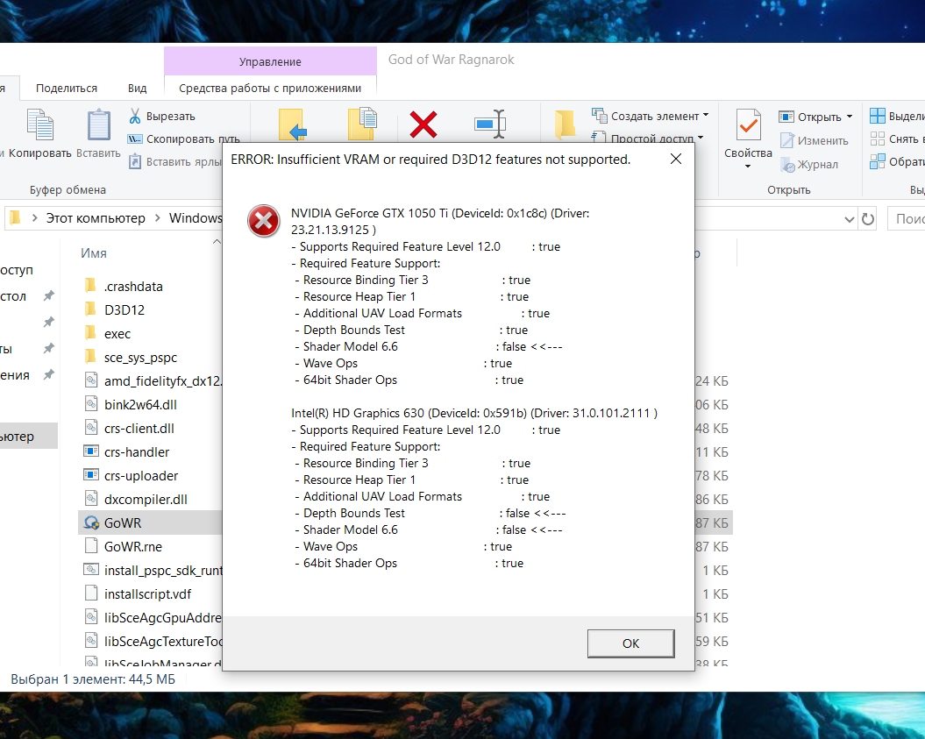Viewport: 925px width, 739px height.
Task: Open the address bar history dropdown
Action: [x=849, y=218]
